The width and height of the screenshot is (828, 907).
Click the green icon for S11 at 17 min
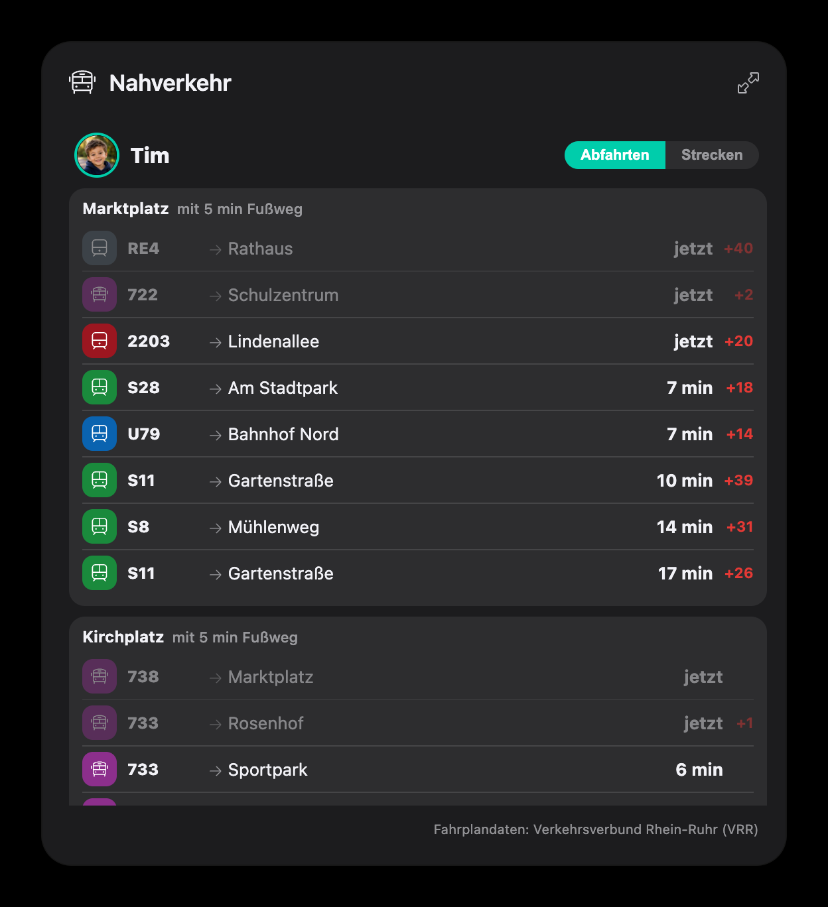(x=100, y=573)
